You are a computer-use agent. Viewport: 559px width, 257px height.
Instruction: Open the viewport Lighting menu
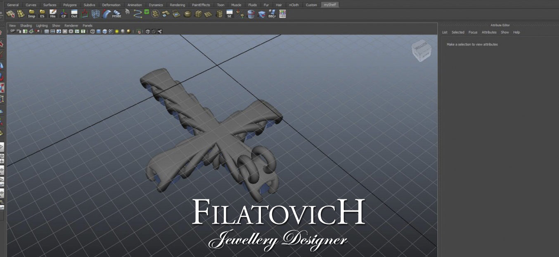tap(42, 26)
